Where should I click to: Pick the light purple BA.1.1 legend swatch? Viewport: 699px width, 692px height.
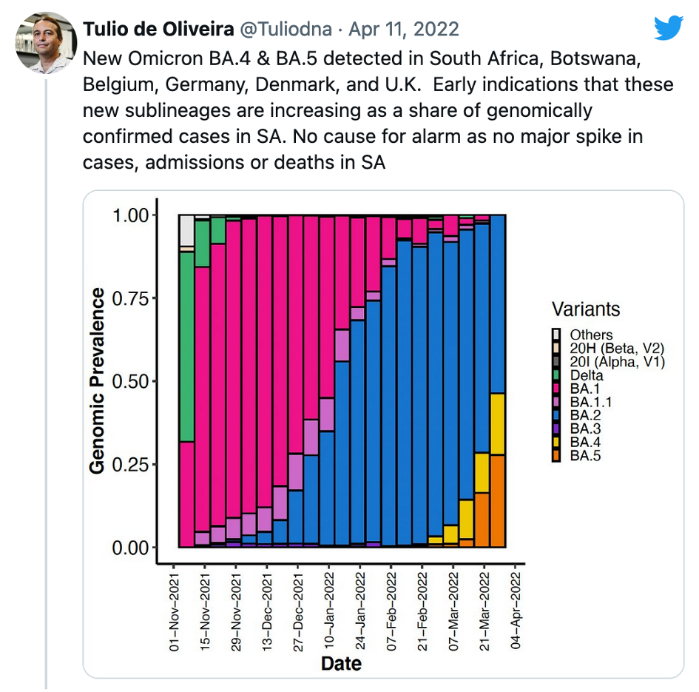tap(557, 402)
